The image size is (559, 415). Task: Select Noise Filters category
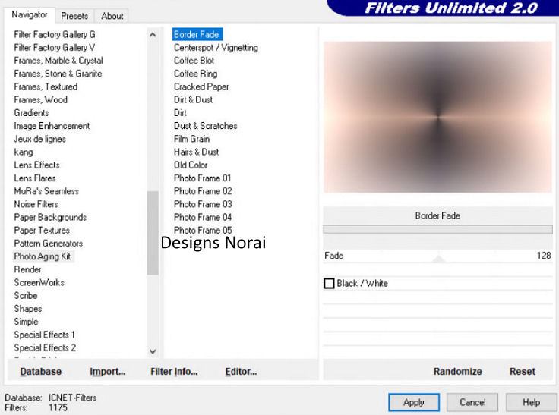point(36,204)
